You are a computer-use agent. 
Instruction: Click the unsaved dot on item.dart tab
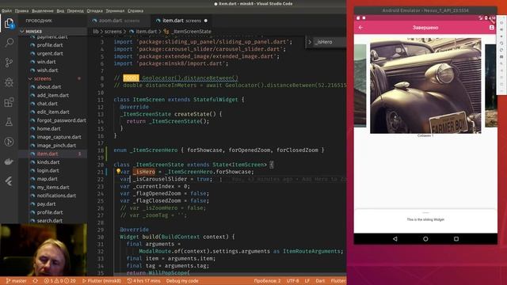pyautogui.click(x=206, y=21)
